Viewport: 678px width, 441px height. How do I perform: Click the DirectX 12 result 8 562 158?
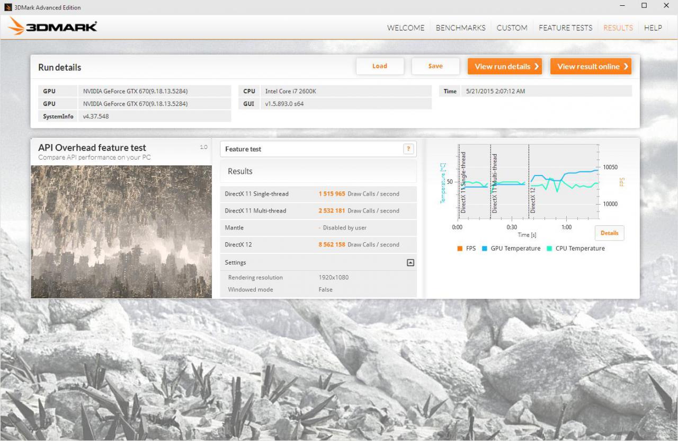point(332,245)
